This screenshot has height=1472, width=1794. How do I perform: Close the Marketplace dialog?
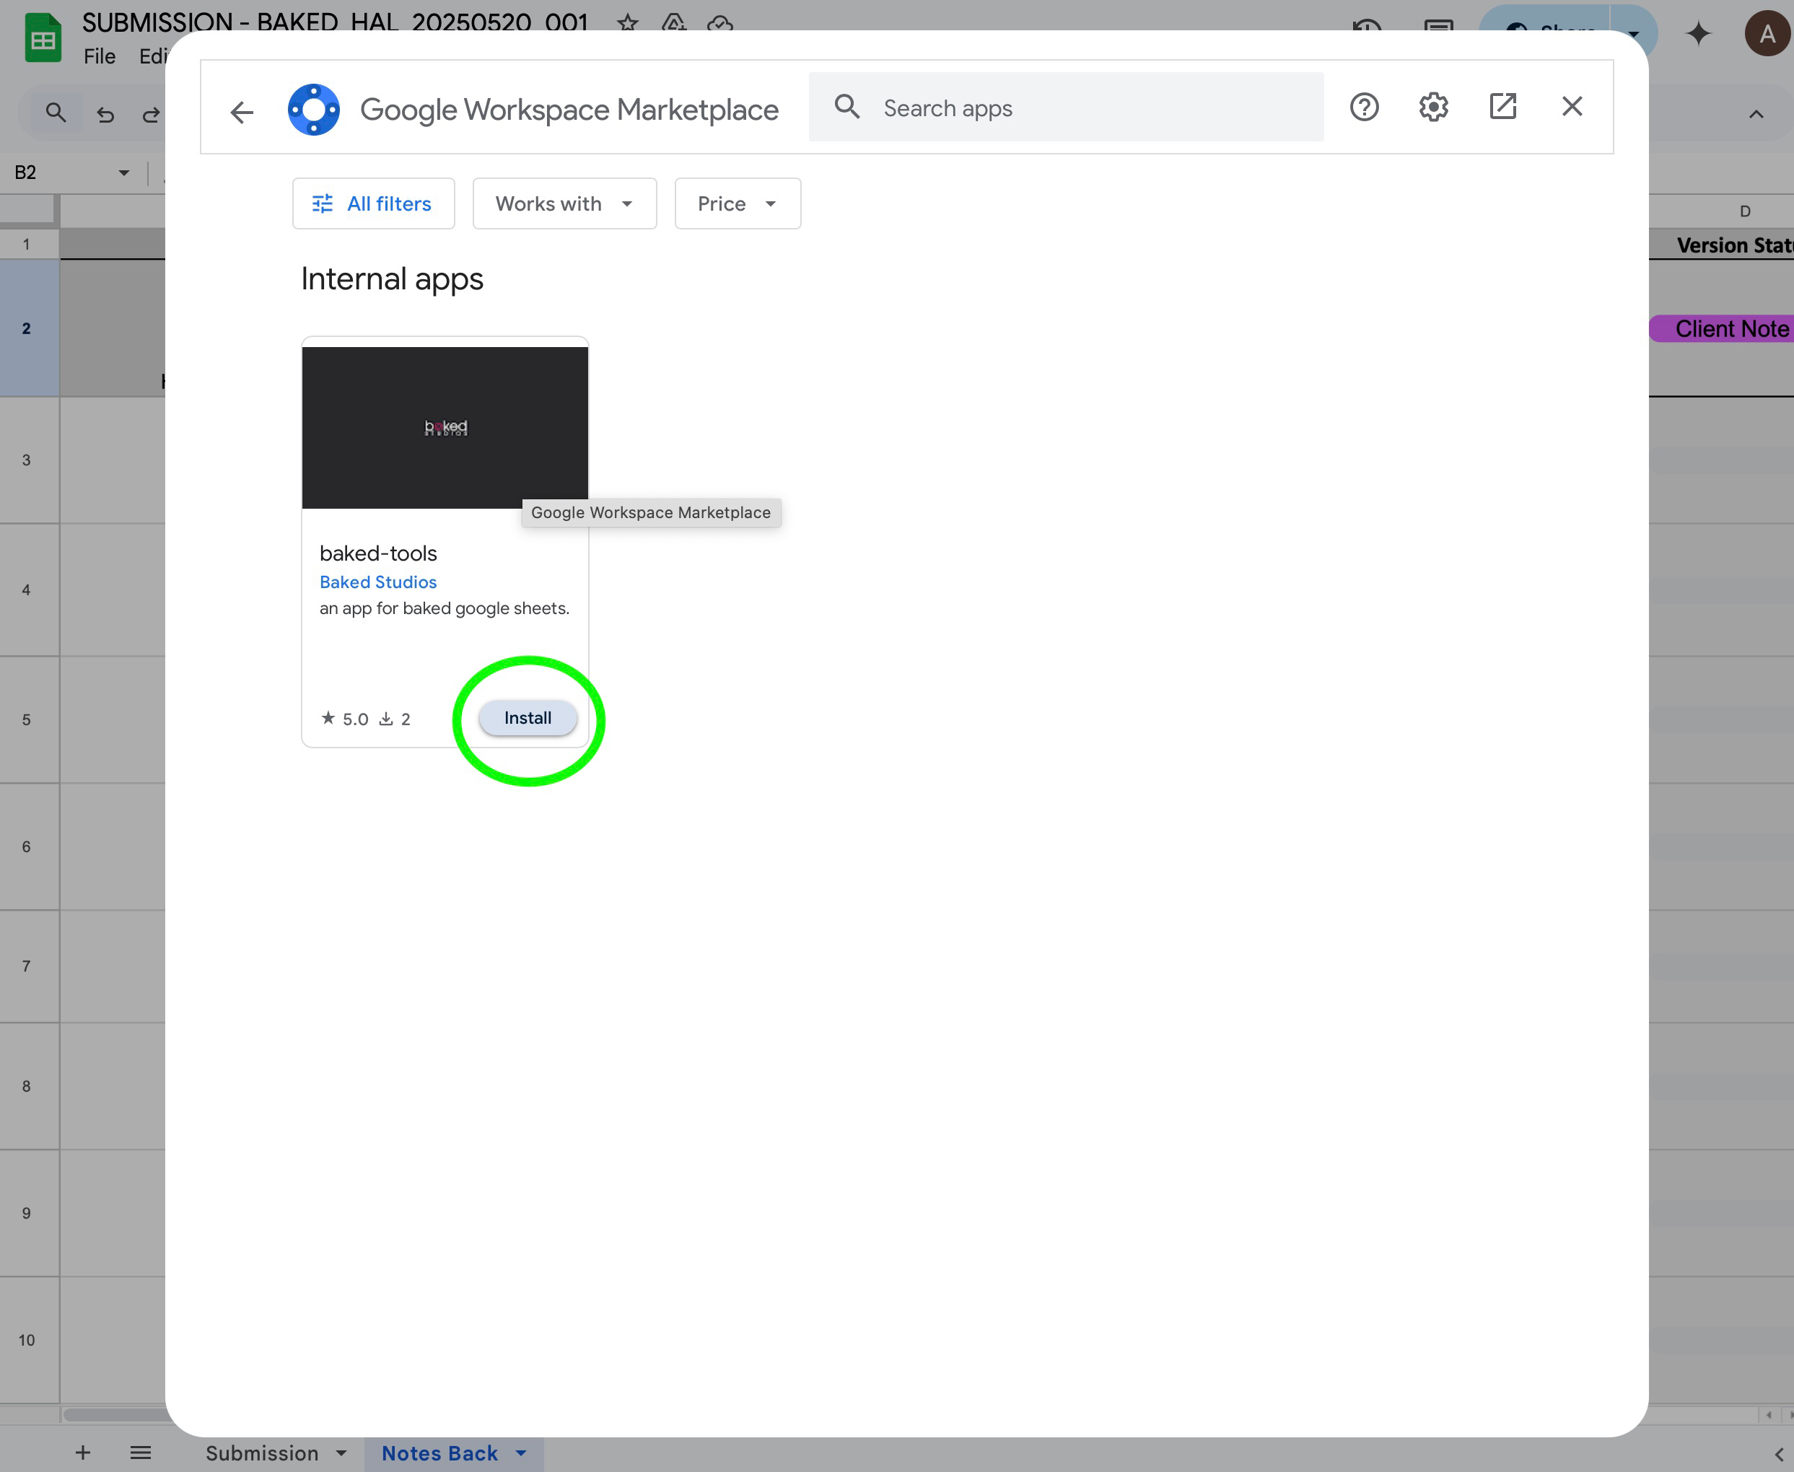pos(1572,107)
